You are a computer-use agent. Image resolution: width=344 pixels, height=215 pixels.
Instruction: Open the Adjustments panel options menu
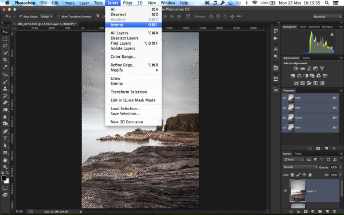tap(341, 58)
